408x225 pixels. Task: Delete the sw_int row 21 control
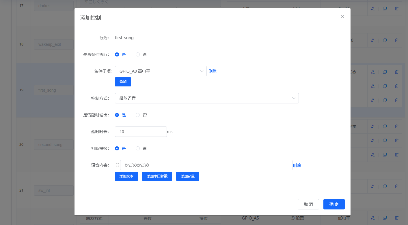(x=396, y=186)
